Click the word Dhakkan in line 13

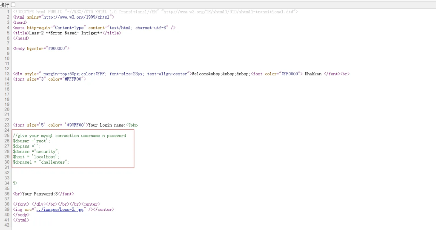313,74
